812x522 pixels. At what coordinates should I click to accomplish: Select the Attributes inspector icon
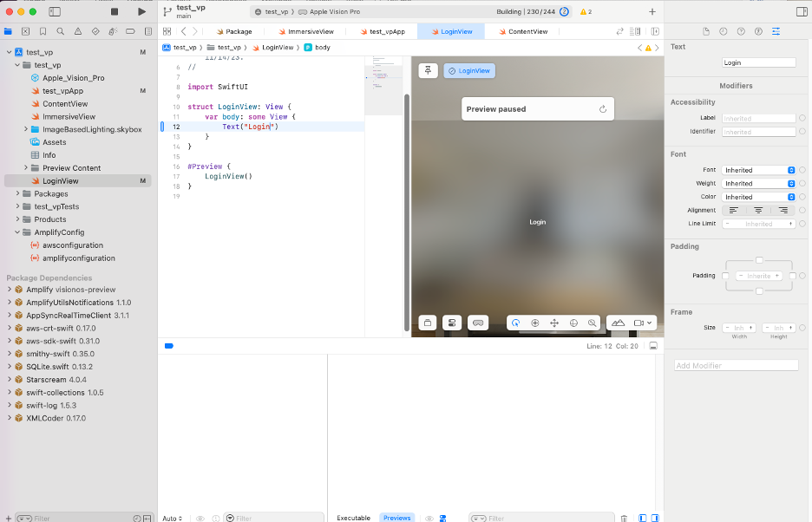pyautogui.click(x=776, y=31)
